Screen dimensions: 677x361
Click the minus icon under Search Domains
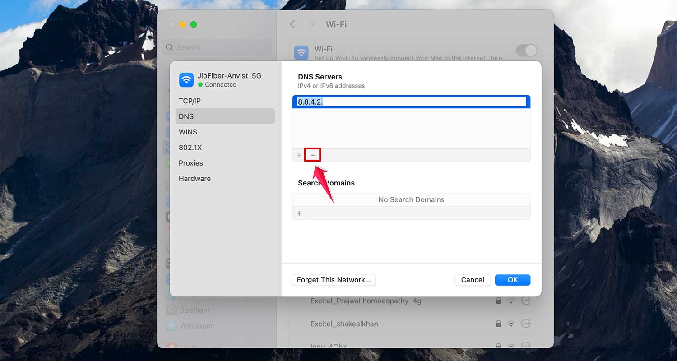313,213
